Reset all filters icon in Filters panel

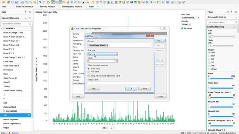click(227, 12)
